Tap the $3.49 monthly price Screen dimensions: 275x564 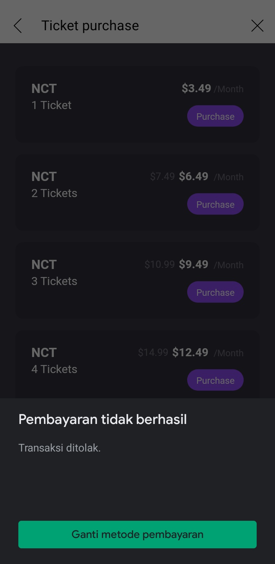pos(196,88)
